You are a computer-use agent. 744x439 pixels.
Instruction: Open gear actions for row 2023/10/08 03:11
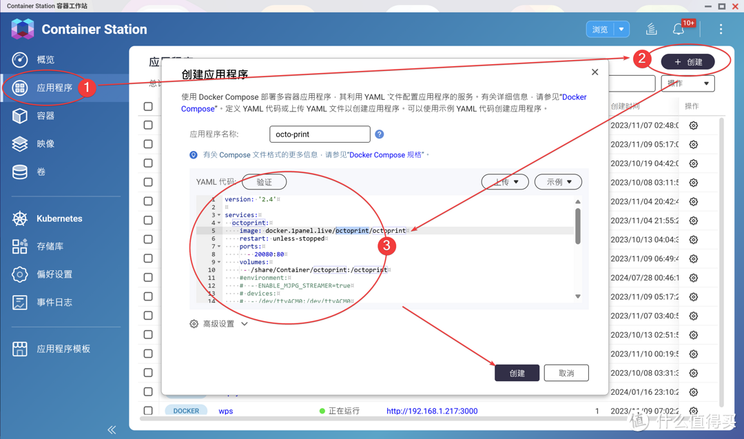point(694,183)
